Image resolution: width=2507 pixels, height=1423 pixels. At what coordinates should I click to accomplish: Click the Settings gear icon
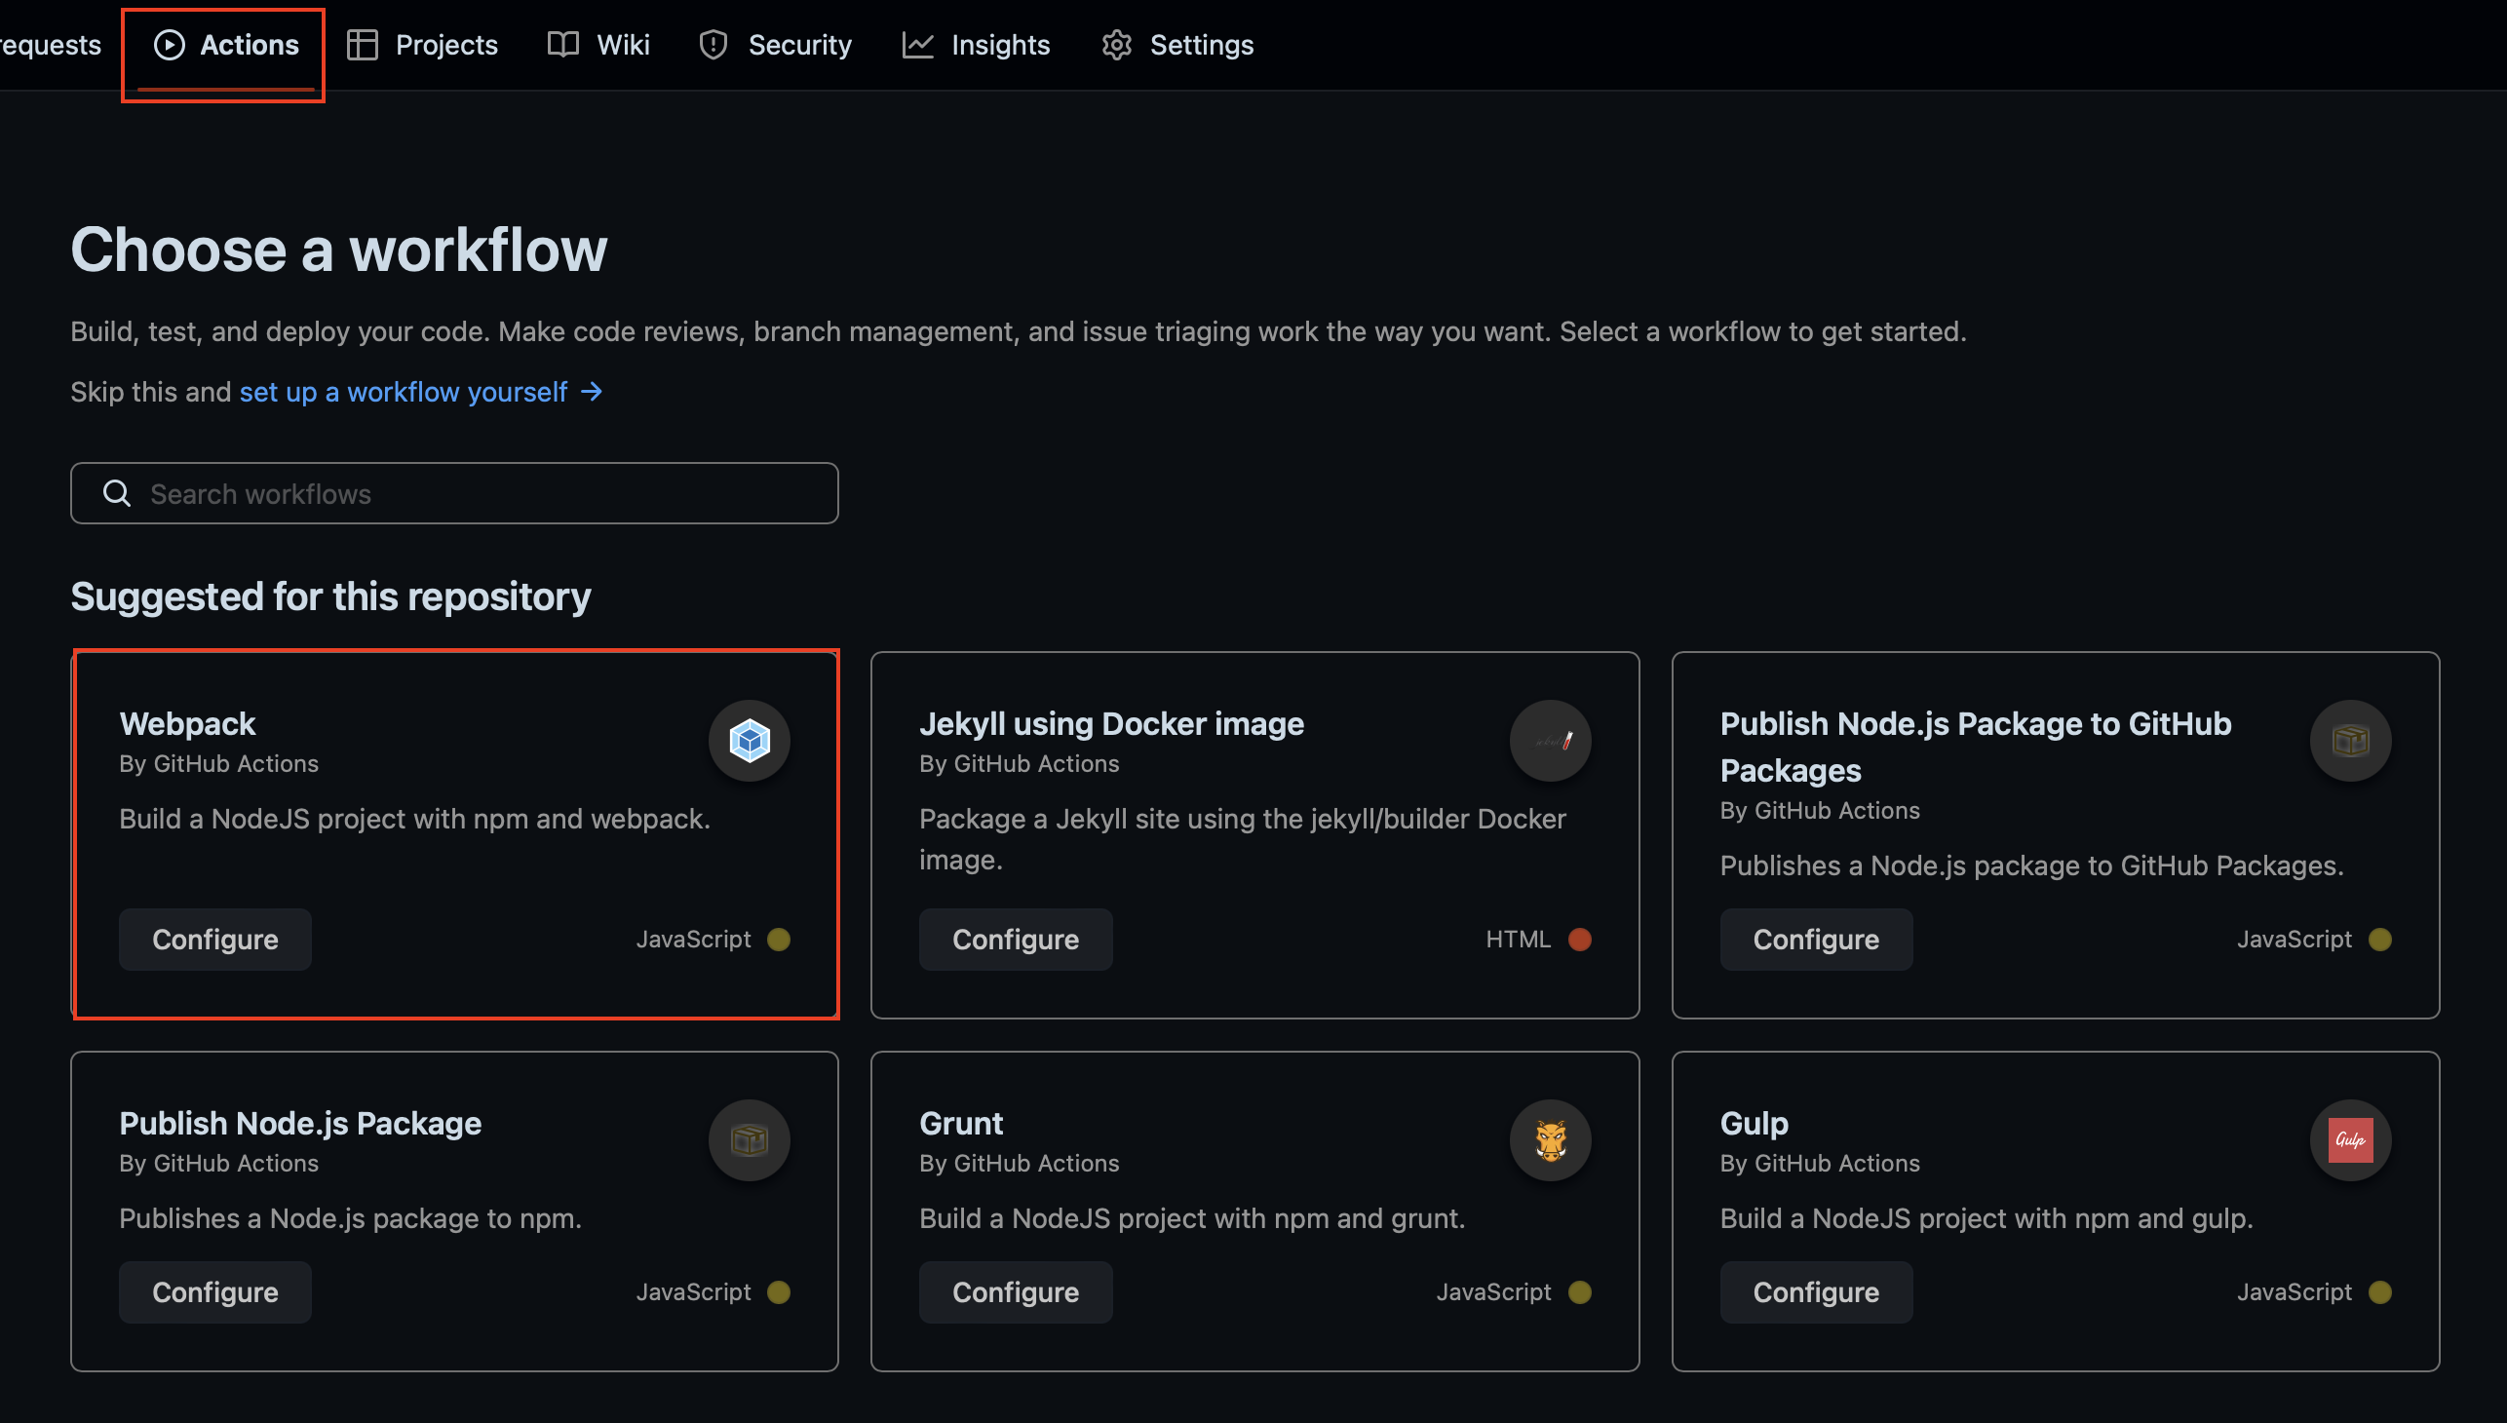coord(1117,45)
